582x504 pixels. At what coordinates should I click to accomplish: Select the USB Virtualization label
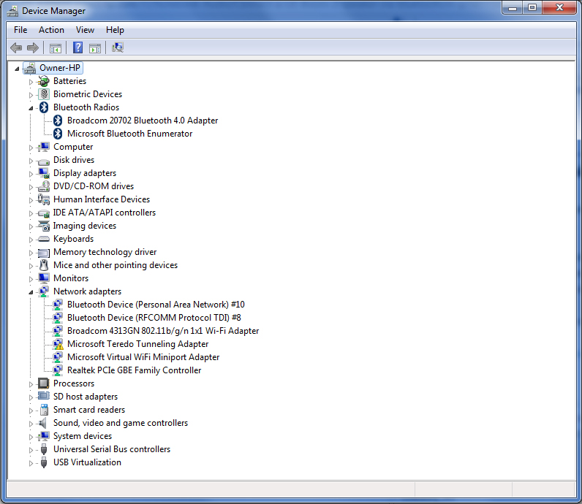coord(87,462)
